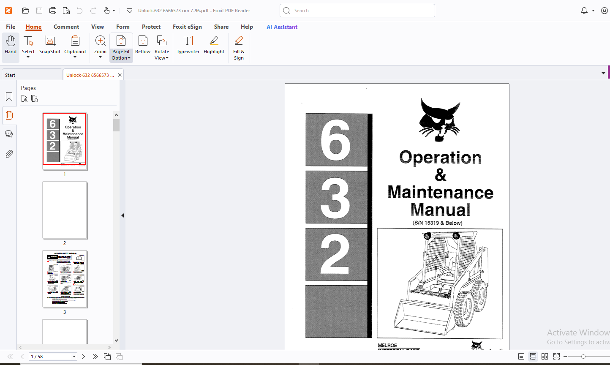Screen dimensions: 610x365
Task: Open the user account icon
Action: 605,11
